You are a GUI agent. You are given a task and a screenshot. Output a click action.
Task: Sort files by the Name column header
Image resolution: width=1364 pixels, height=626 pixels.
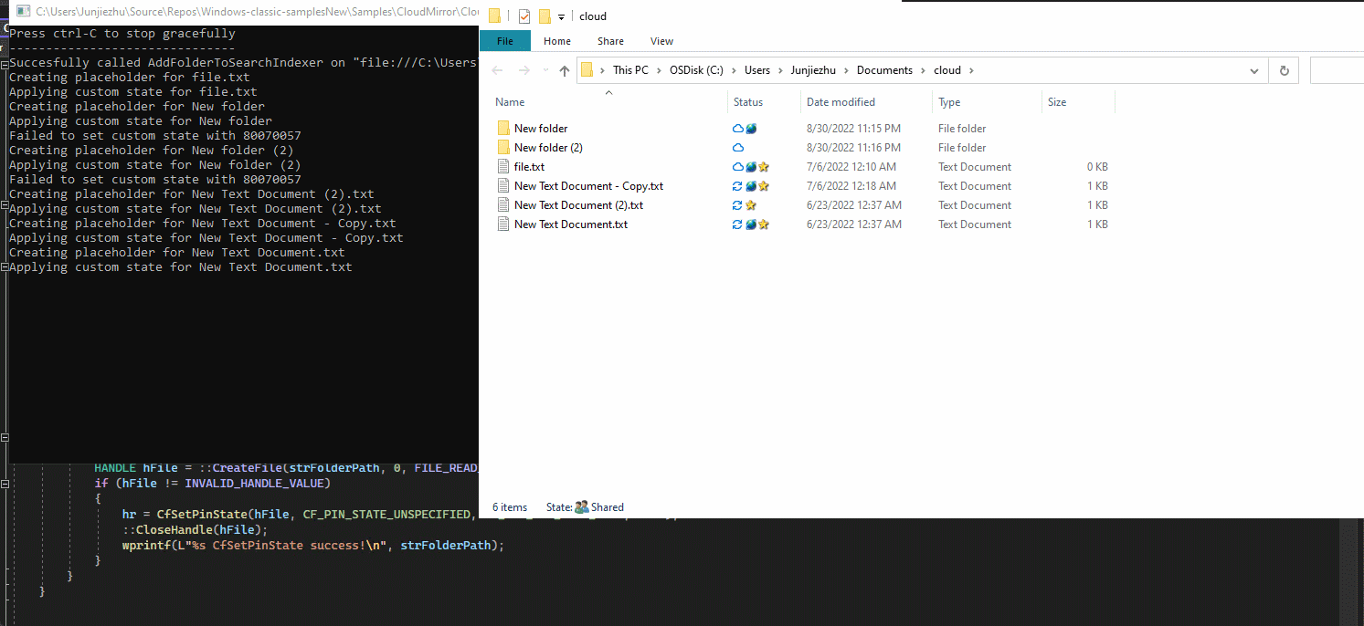coord(510,101)
